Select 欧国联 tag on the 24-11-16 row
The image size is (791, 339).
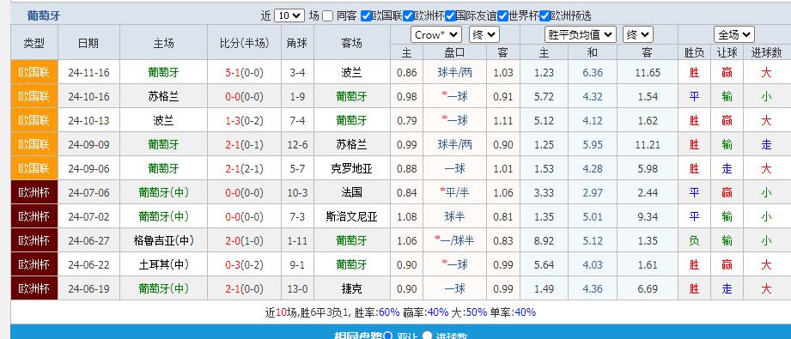click(34, 72)
